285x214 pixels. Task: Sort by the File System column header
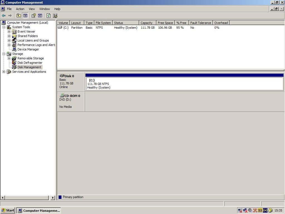103,23
